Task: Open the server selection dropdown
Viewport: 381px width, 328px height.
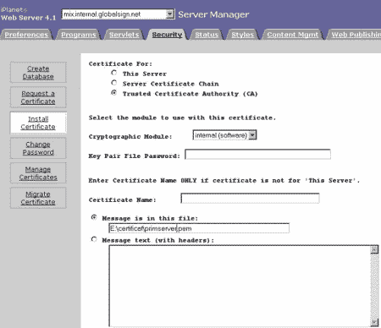Action: [x=118, y=14]
